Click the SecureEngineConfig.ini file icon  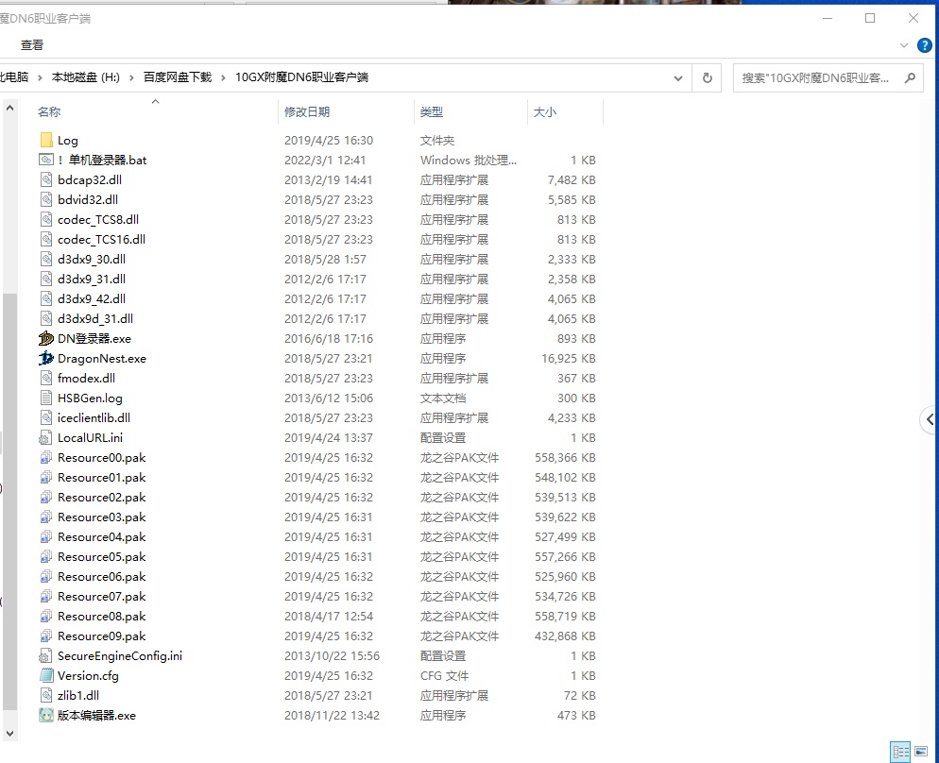pos(45,656)
